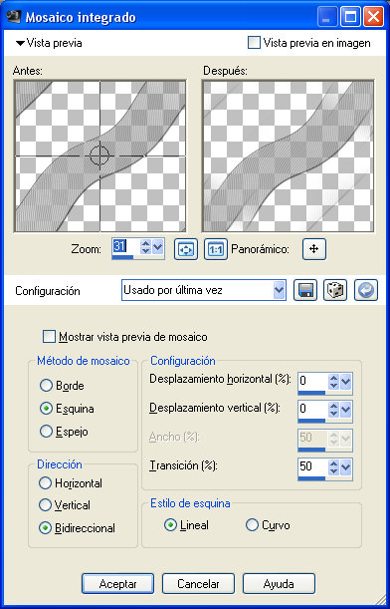Enable Vista previa en imagen checkbox
This screenshot has width=390, height=609.
click(x=254, y=42)
